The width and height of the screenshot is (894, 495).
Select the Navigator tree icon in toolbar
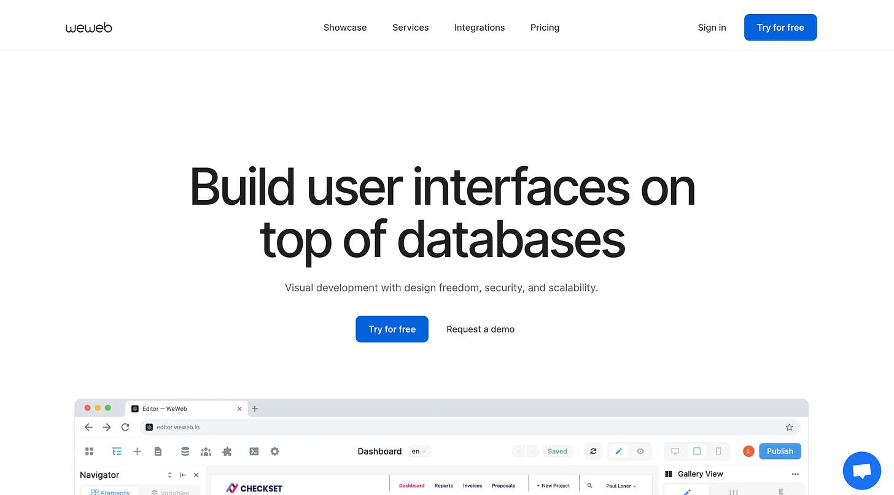point(117,451)
